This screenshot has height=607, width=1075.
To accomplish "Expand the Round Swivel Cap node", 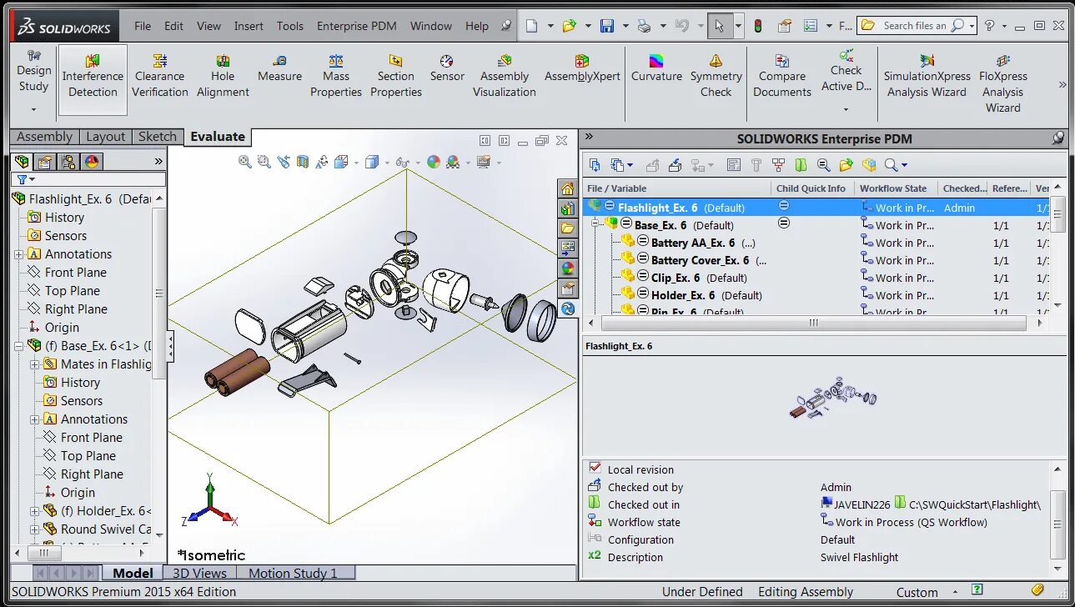I will click(35, 529).
